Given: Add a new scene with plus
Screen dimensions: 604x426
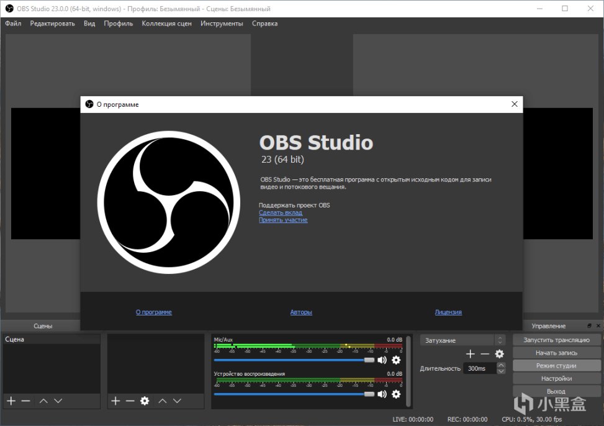Looking at the screenshot, I should point(11,401).
